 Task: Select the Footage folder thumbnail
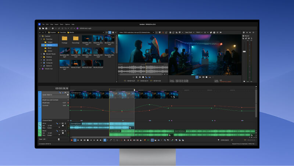[65, 39]
